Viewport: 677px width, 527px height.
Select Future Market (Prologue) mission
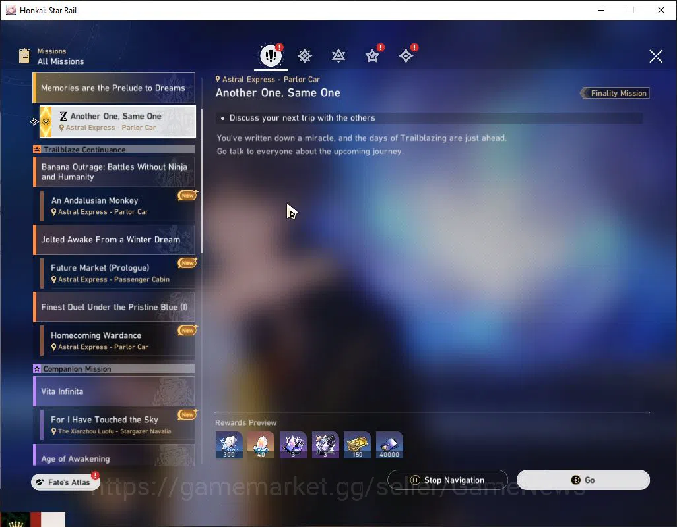(x=117, y=273)
